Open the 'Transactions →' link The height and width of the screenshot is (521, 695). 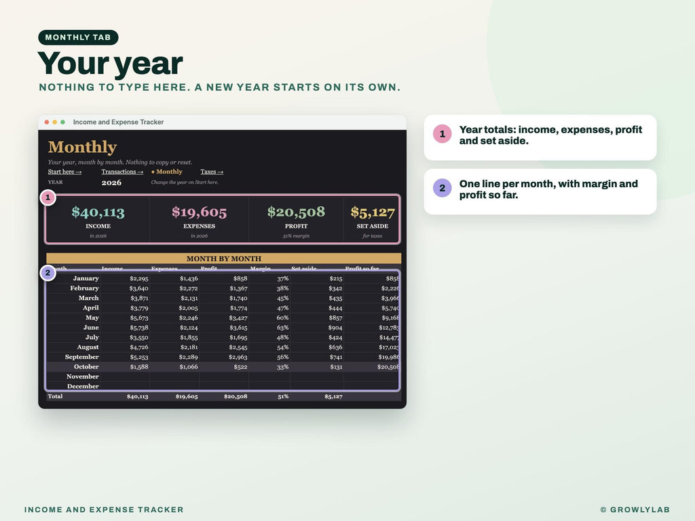click(122, 172)
